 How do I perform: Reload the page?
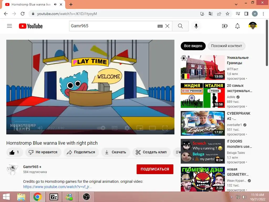click(x=23, y=14)
